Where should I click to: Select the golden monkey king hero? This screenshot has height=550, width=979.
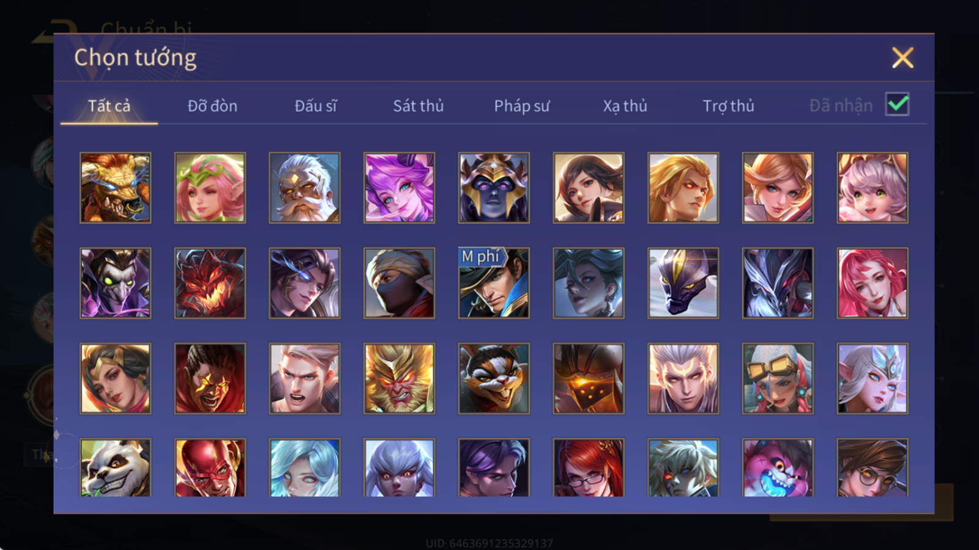[x=399, y=378]
